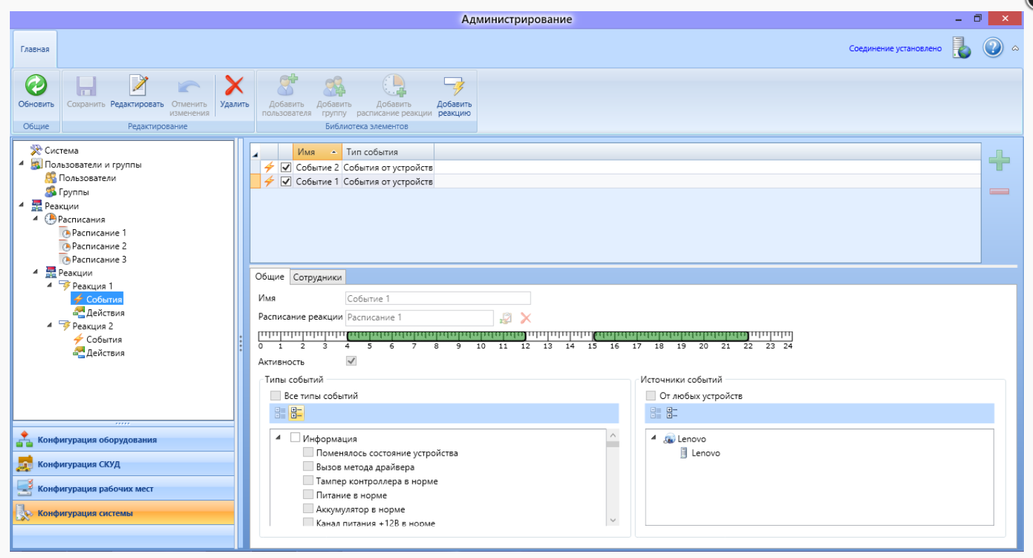Viewport: 1033px width, 558px height.
Task: Click choose-schedule icon beside Расписание реакции field
Action: pyautogui.click(x=505, y=318)
